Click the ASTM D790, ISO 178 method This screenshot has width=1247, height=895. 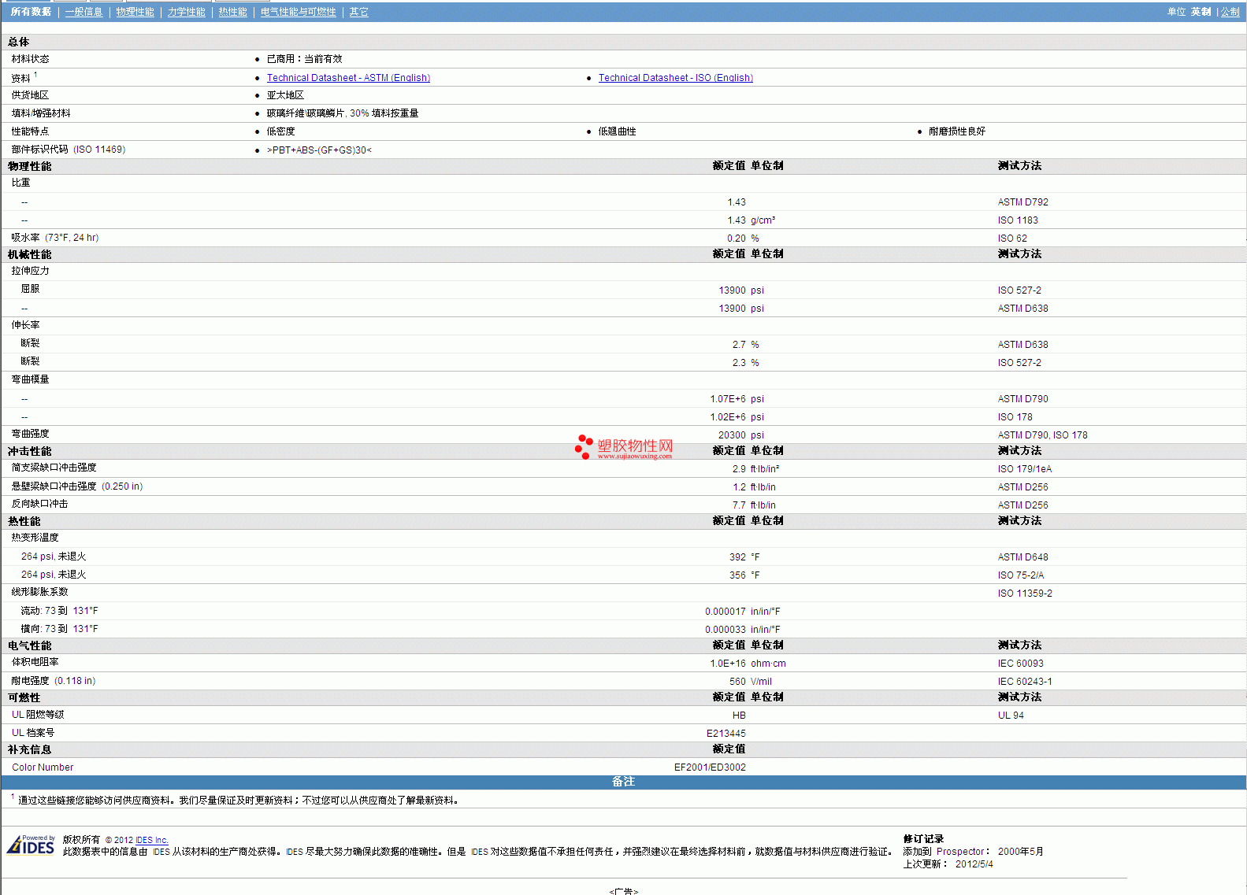[x=1043, y=435]
